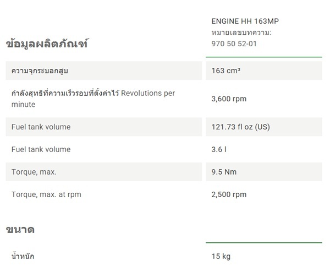Select the 3,600 rpm value

229,99
